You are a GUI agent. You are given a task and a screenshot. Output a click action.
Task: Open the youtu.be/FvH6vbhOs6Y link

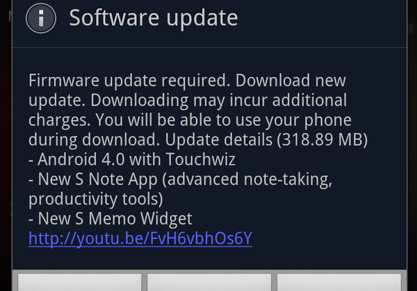(x=140, y=239)
